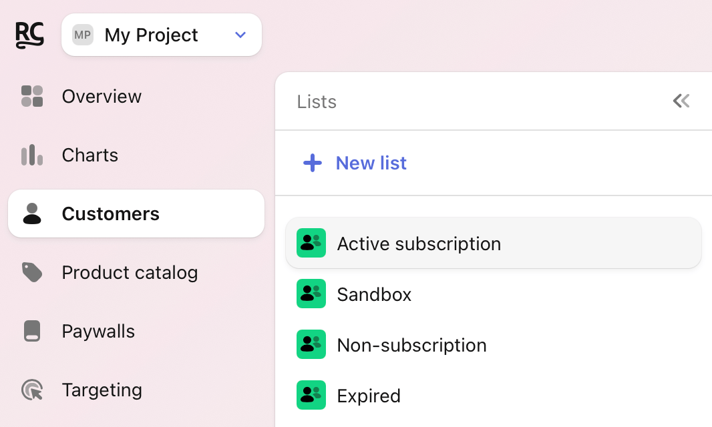This screenshot has width=712, height=427.
Task: Open Charts section in sidebar
Action: pos(90,155)
